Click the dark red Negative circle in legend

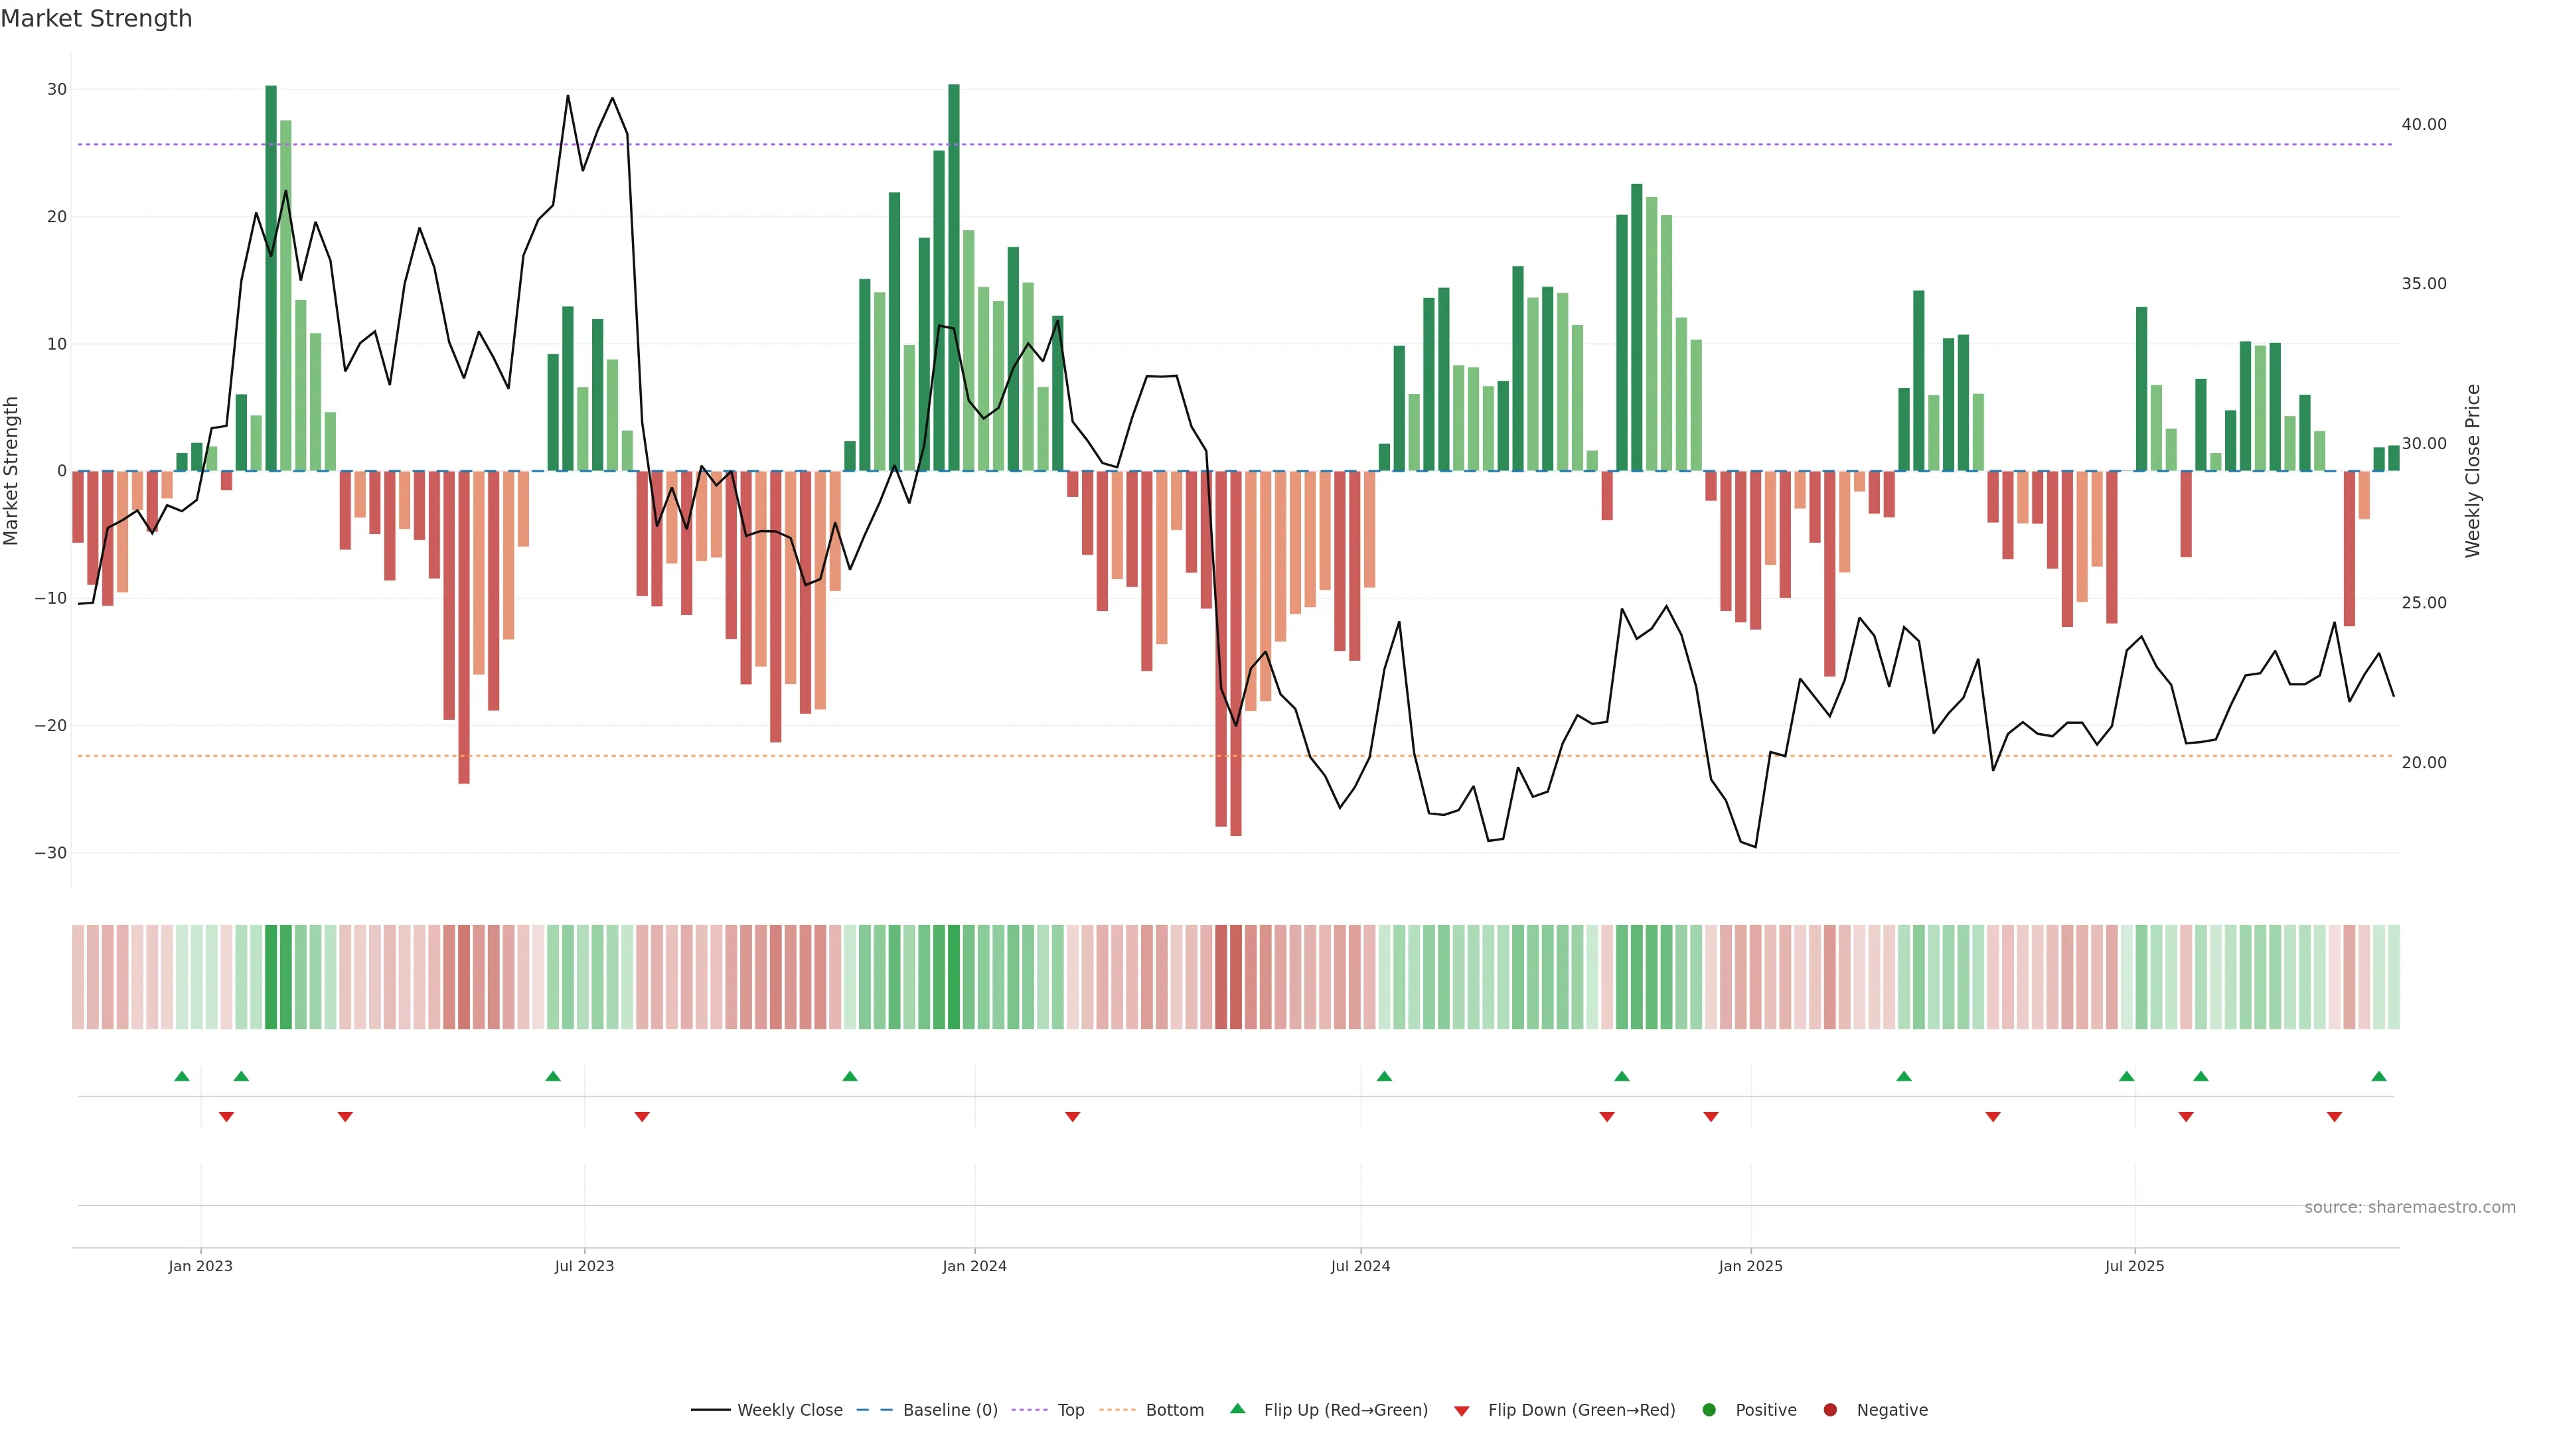pyautogui.click(x=1829, y=1410)
